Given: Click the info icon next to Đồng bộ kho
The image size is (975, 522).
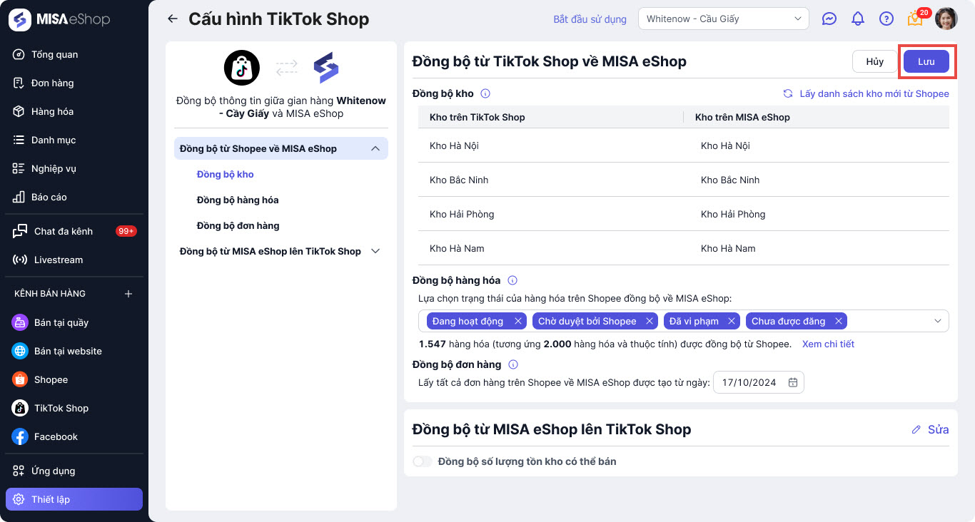Looking at the screenshot, I should (x=485, y=93).
